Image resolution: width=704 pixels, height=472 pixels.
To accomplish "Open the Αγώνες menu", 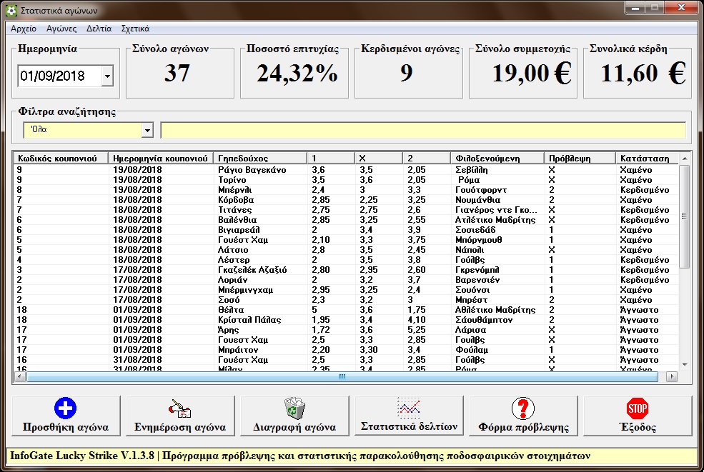I will point(61,29).
